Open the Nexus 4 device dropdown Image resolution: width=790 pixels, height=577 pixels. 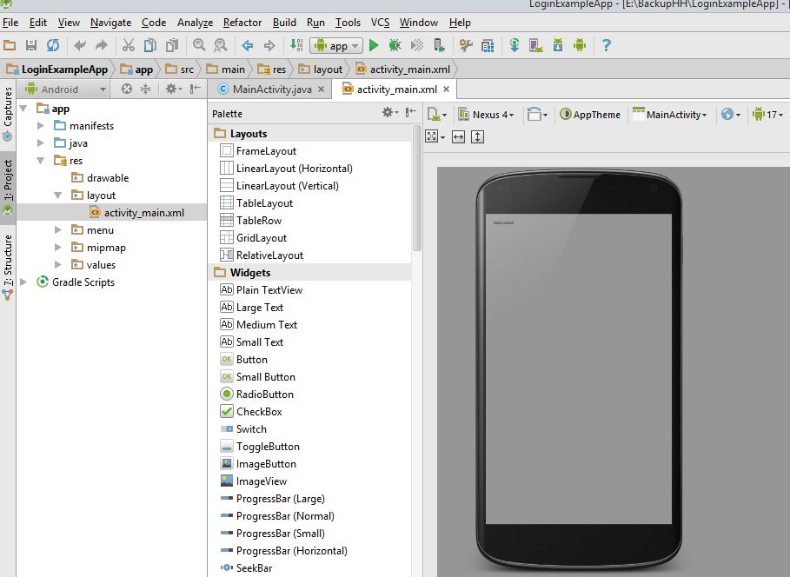point(492,115)
